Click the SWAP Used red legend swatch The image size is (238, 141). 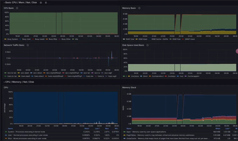[183, 39]
